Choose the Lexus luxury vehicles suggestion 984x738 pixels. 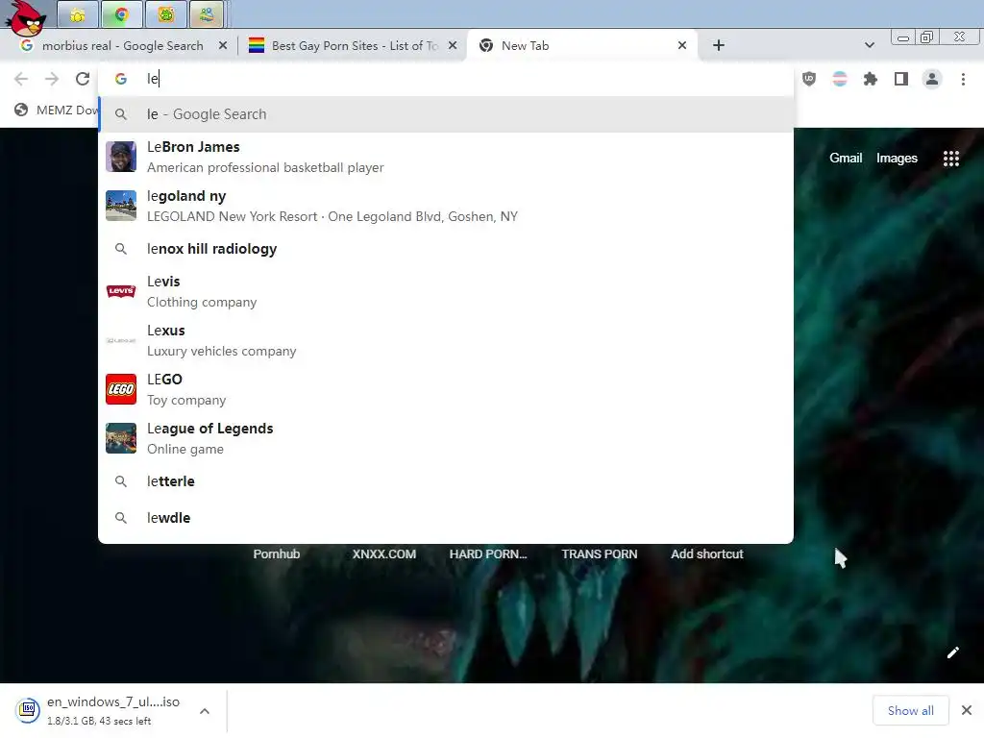click(446, 341)
